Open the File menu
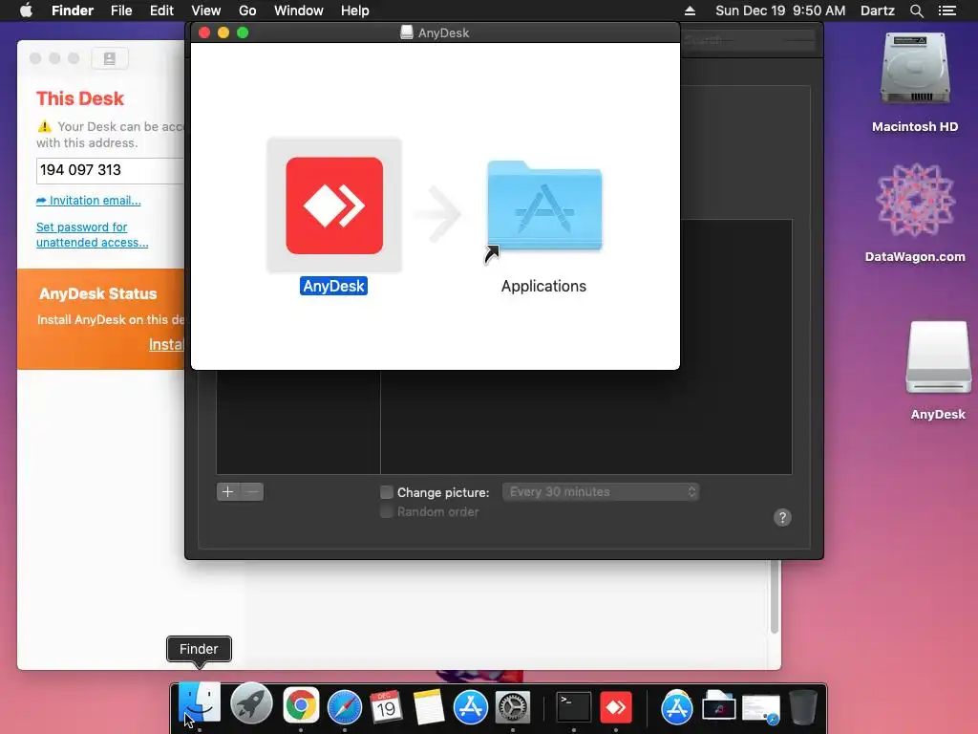This screenshot has height=734, width=978. tap(121, 11)
